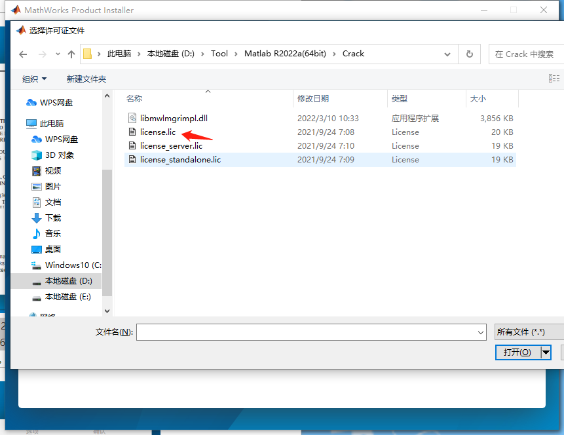Screen dimensions: 564x435
Task: Click 选择许可证文件 dialog MATLAB icon
Action: [x=21, y=30]
